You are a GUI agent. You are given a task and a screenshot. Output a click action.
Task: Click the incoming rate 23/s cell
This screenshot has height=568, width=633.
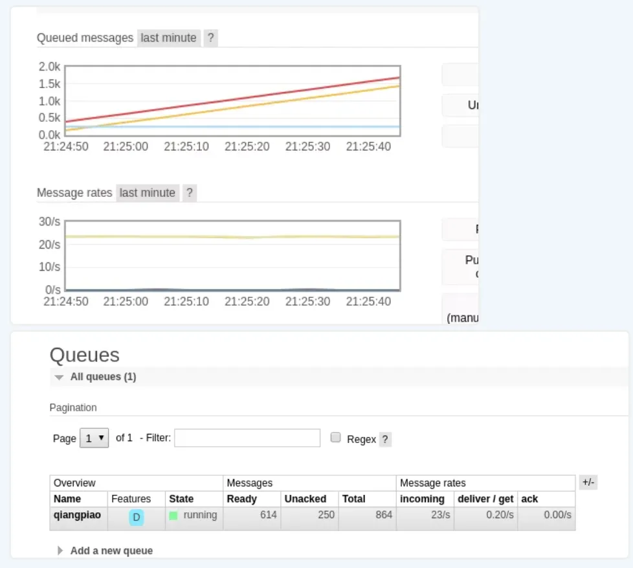point(425,518)
